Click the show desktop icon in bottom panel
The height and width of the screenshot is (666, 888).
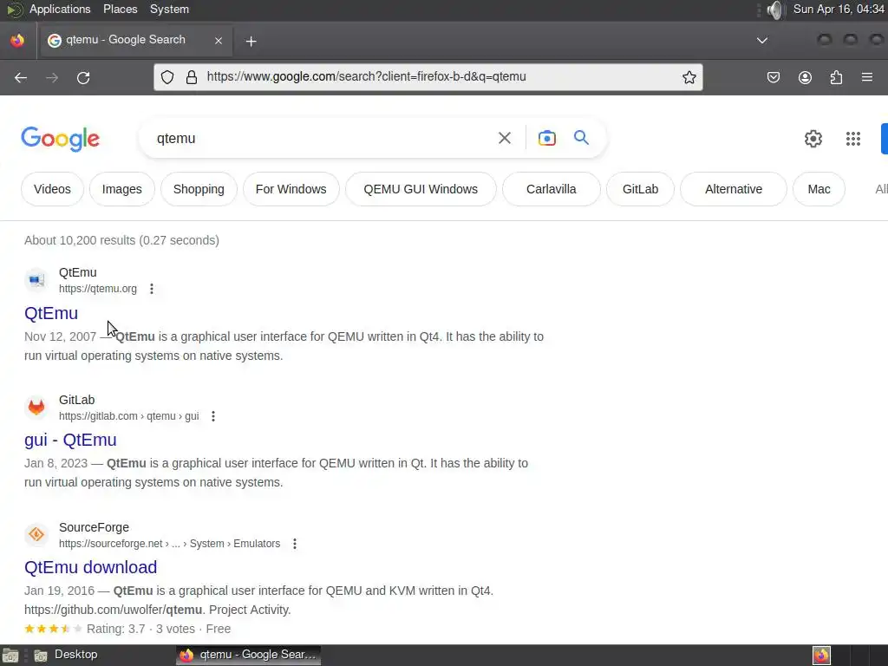click(x=10, y=656)
